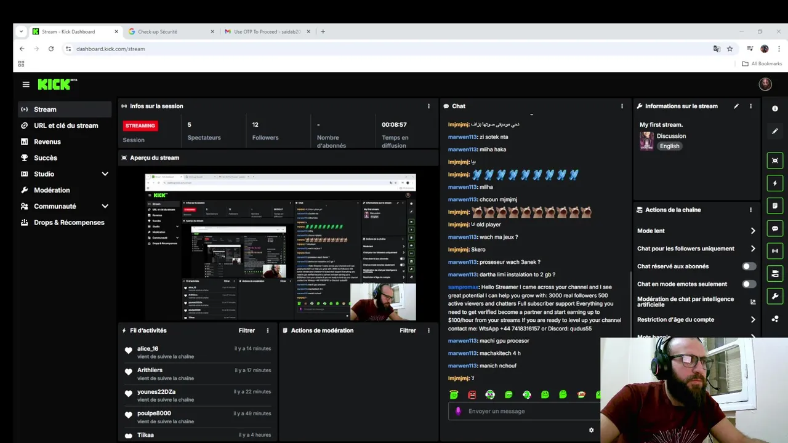Toggle the channel actions panel icon in the right rail

[775, 273]
